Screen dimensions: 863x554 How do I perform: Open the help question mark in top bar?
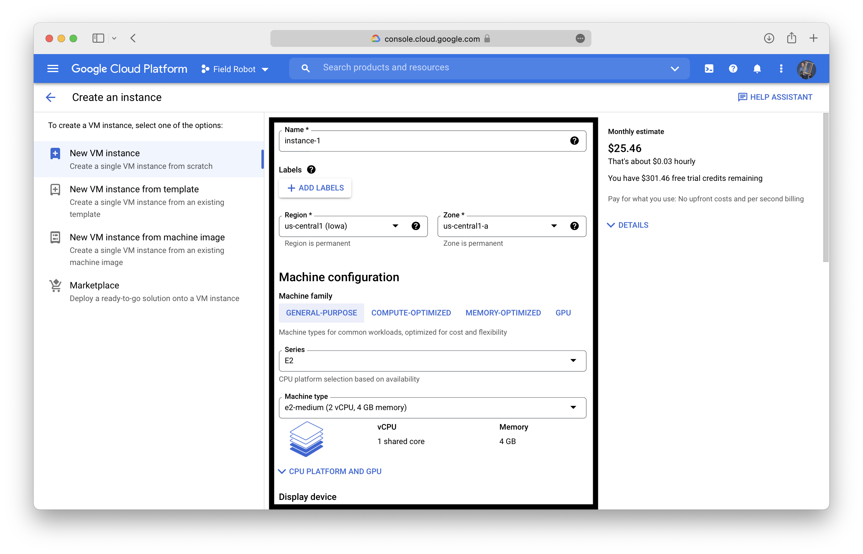click(x=733, y=68)
